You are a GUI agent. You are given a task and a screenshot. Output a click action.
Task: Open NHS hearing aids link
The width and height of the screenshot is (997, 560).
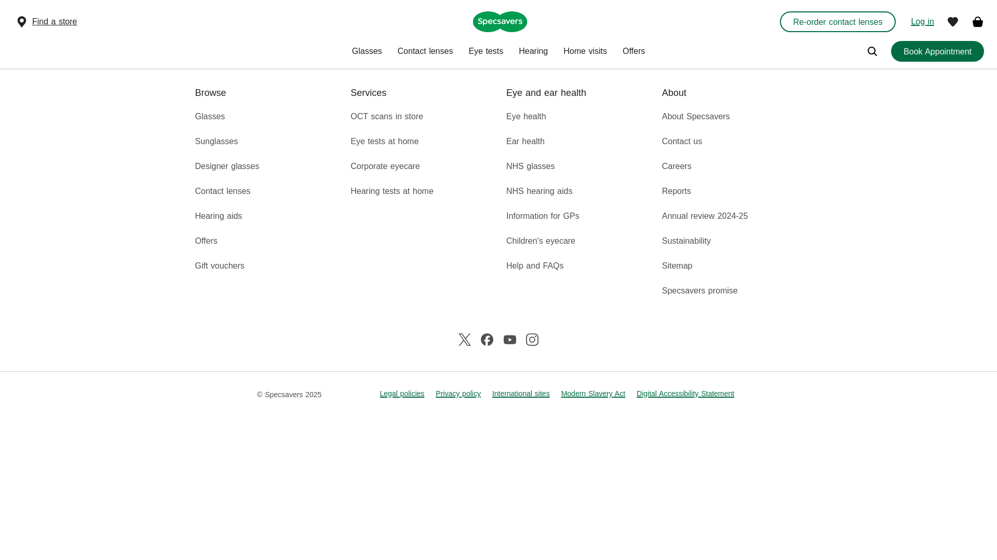[x=539, y=191]
